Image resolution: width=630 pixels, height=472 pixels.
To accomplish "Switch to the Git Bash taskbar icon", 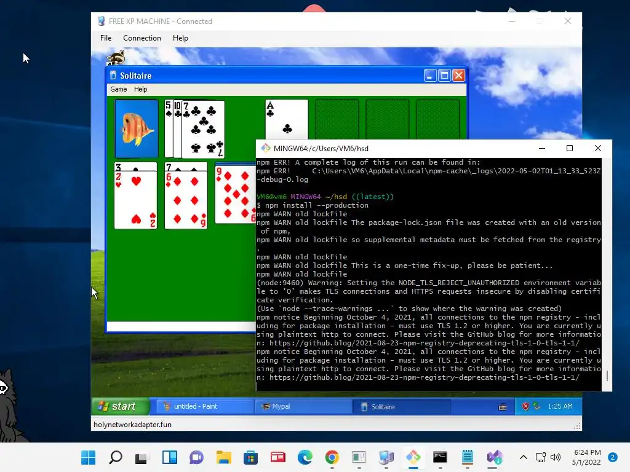I will (413, 457).
